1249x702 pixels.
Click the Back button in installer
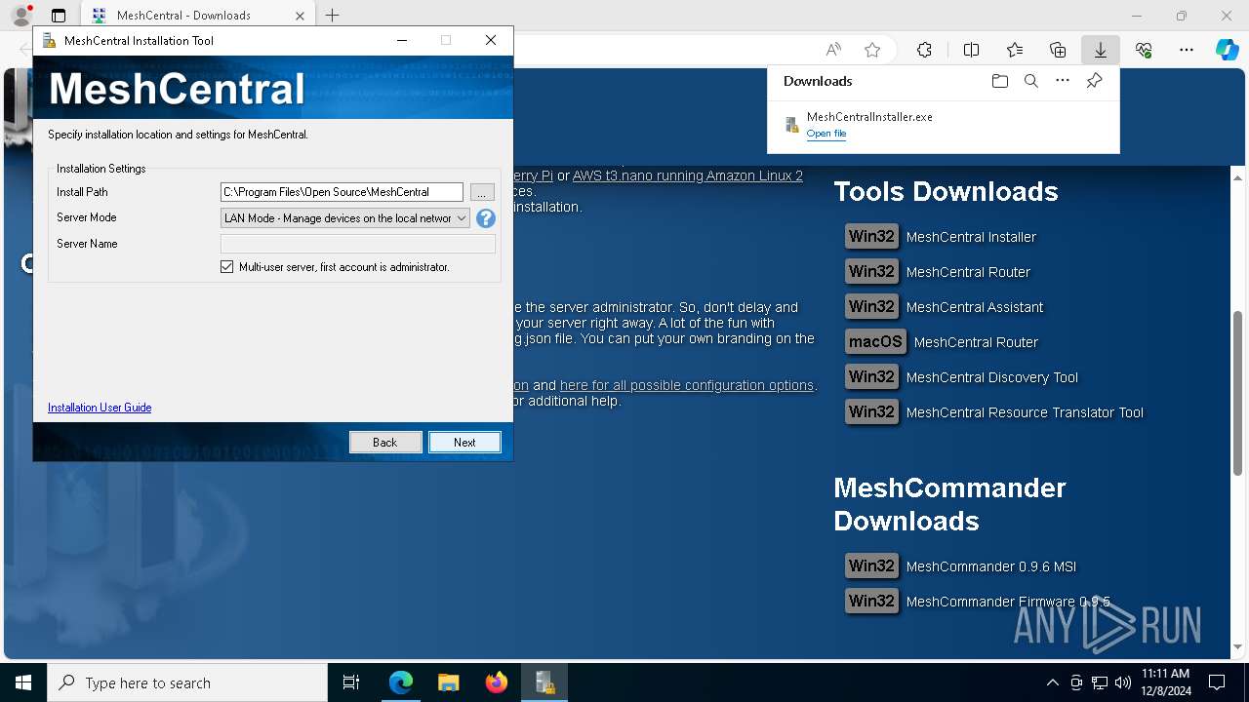(385, 442)
